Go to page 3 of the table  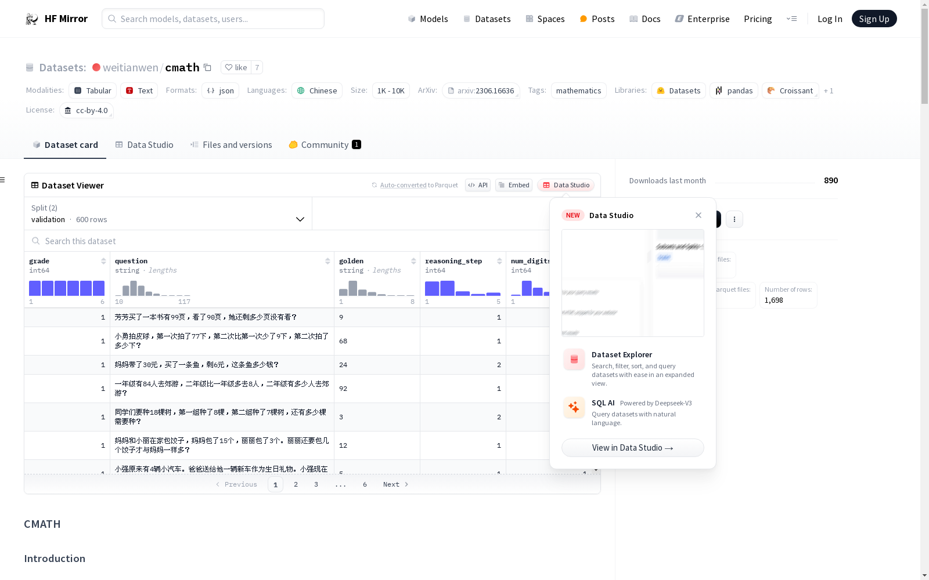pos(316,484)
